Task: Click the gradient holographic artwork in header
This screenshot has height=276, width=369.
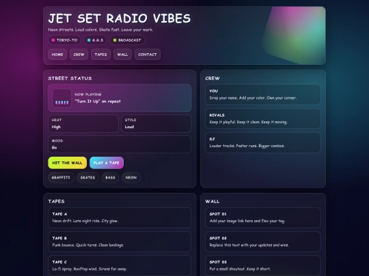Action: click(294, 35)
